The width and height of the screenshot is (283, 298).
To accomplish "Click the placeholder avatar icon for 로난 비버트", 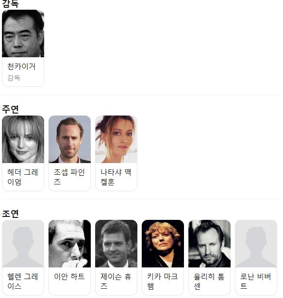I will [256, 244].
